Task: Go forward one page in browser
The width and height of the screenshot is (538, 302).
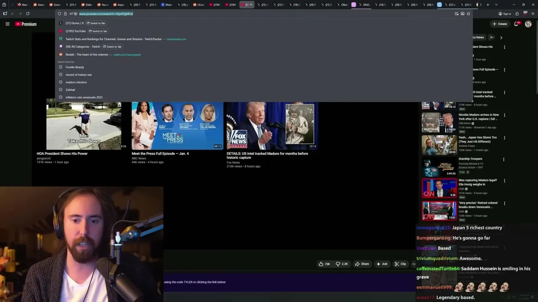Action: tap(20, 13)
